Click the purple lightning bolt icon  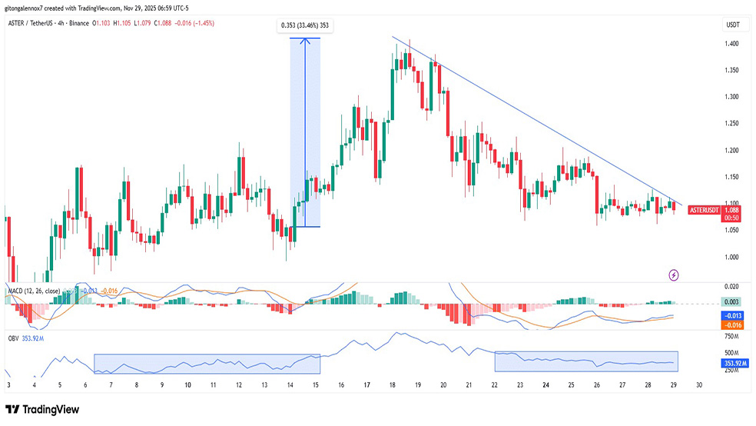(x=674, y=274)
